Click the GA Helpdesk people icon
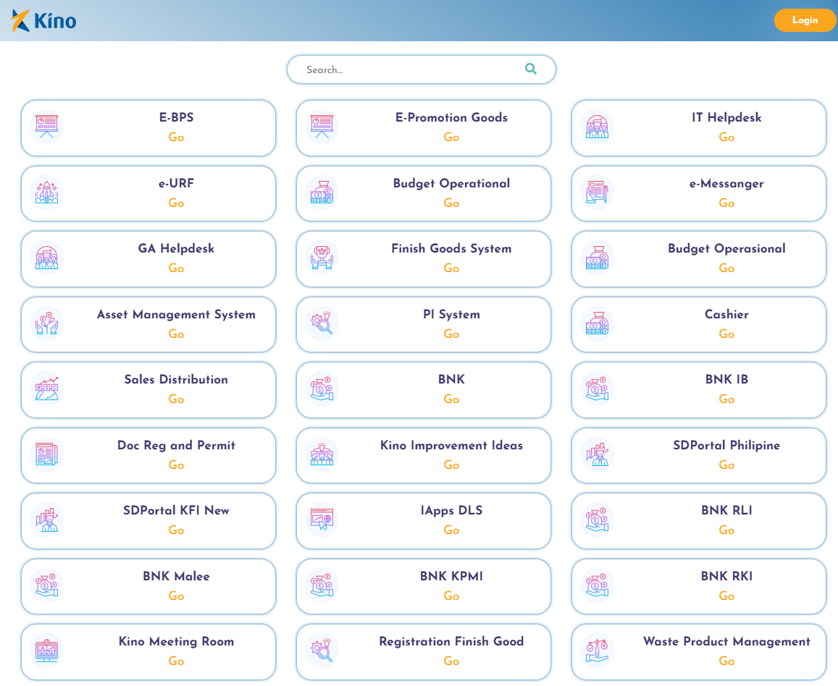The width and height of the screenshot is (838, 686). tap(46, 258)
